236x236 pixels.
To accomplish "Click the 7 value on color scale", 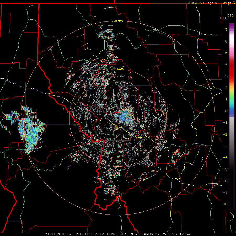I will [x=226, y=29].
